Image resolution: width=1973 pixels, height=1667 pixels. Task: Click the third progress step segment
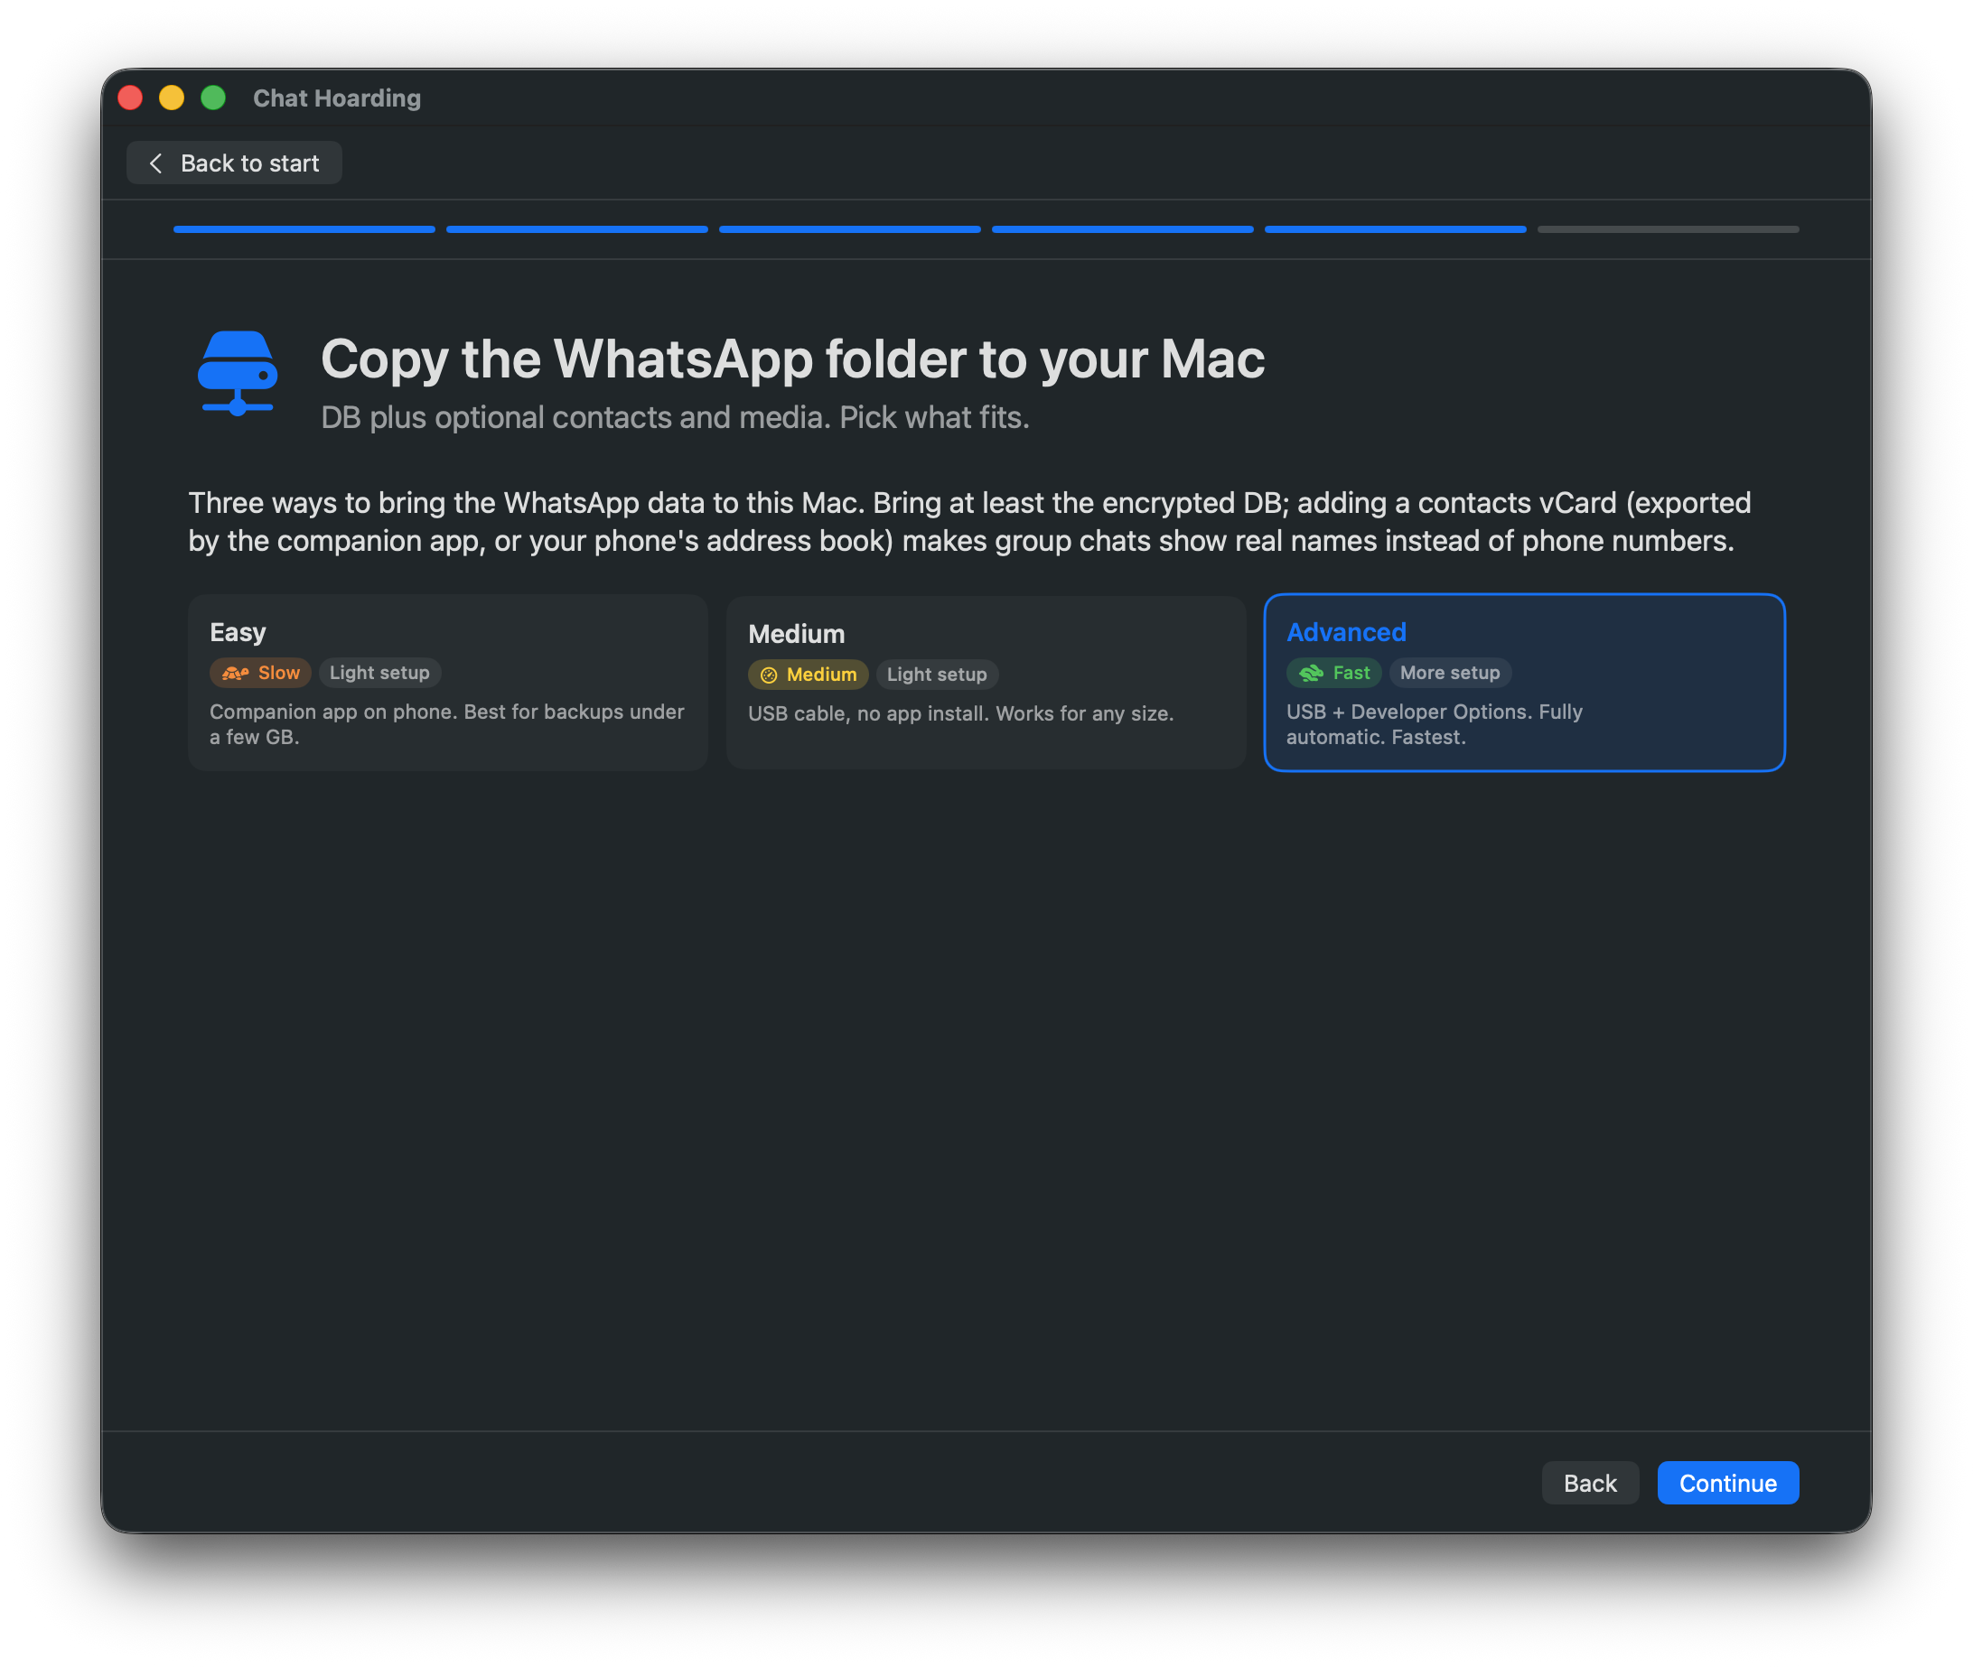pos(849,229)
